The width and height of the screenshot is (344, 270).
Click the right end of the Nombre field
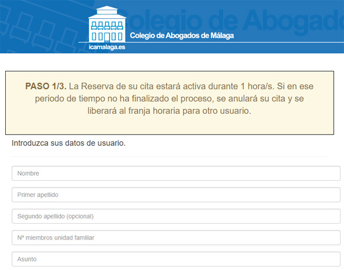(327, 173)
